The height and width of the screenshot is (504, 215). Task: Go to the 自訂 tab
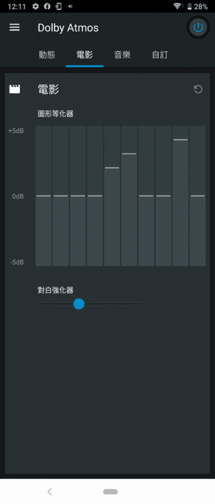tap(160, 55)
